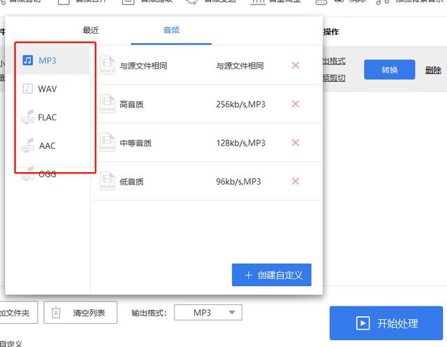Viewport: 447px width, 347px height.
Task: Click the preset icon for 低音质
Action: tap(108, 181)
